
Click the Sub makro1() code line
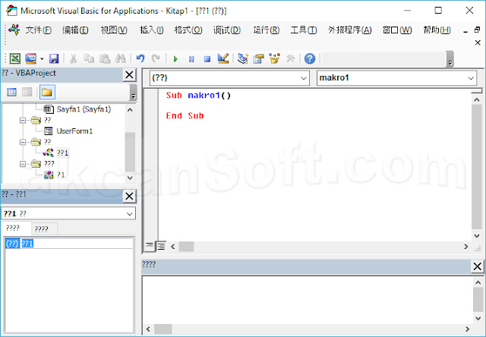tap(198, 95)
